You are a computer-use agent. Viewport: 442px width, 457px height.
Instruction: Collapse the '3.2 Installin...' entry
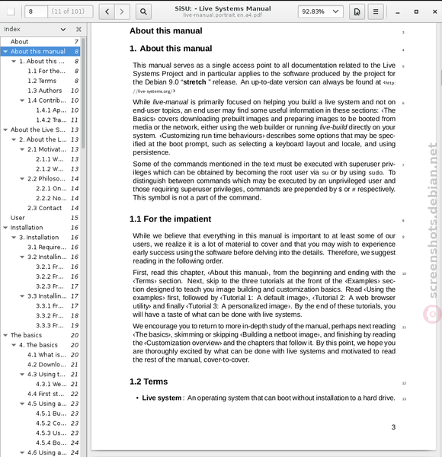click(x=22, y=257)
